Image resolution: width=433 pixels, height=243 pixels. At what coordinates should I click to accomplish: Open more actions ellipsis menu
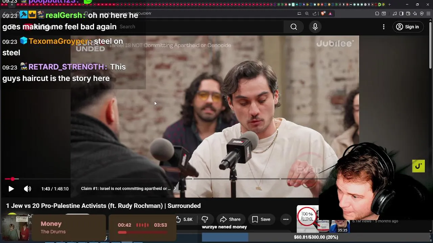[286, 219]
